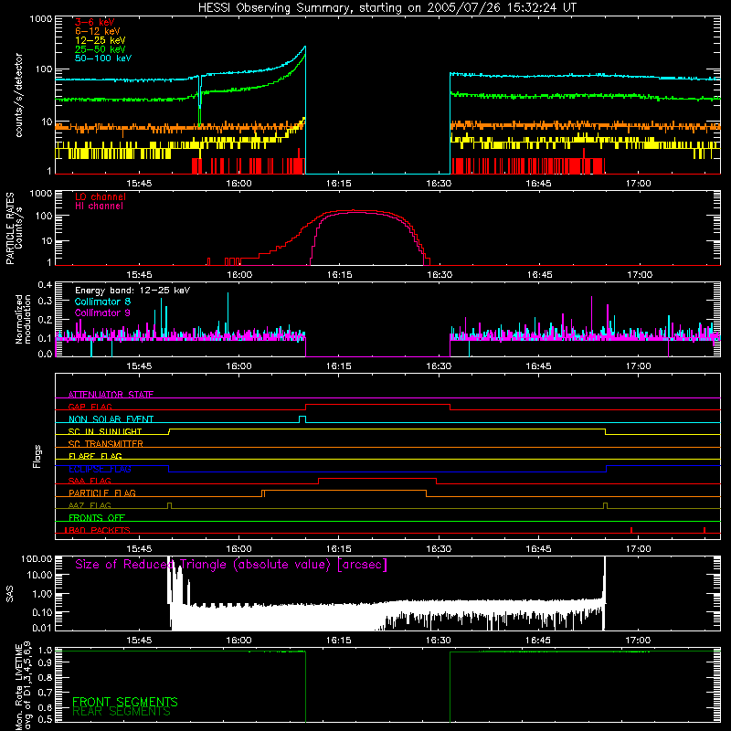The image size is (731, 731).
Task: Click the counts/s/detector axis label
Action: click(x=18, y=95)
